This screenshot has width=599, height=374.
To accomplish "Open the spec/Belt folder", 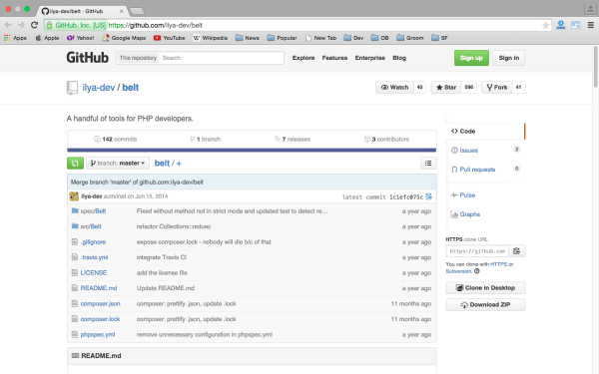I will tap(93, 211).
